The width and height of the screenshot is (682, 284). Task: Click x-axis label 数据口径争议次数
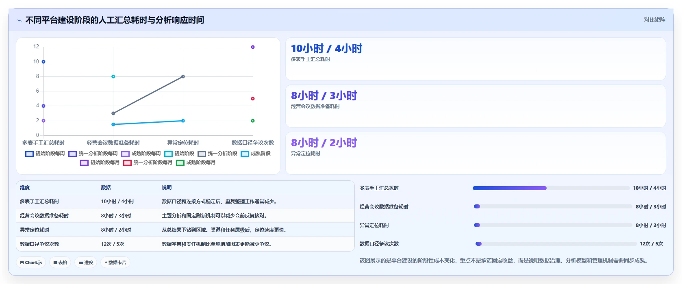click(253, 143)
